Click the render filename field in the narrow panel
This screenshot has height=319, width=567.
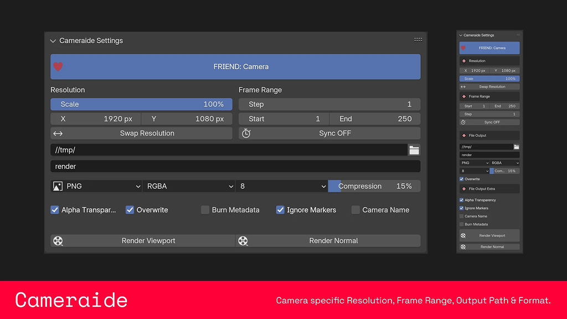pos(489,155)
